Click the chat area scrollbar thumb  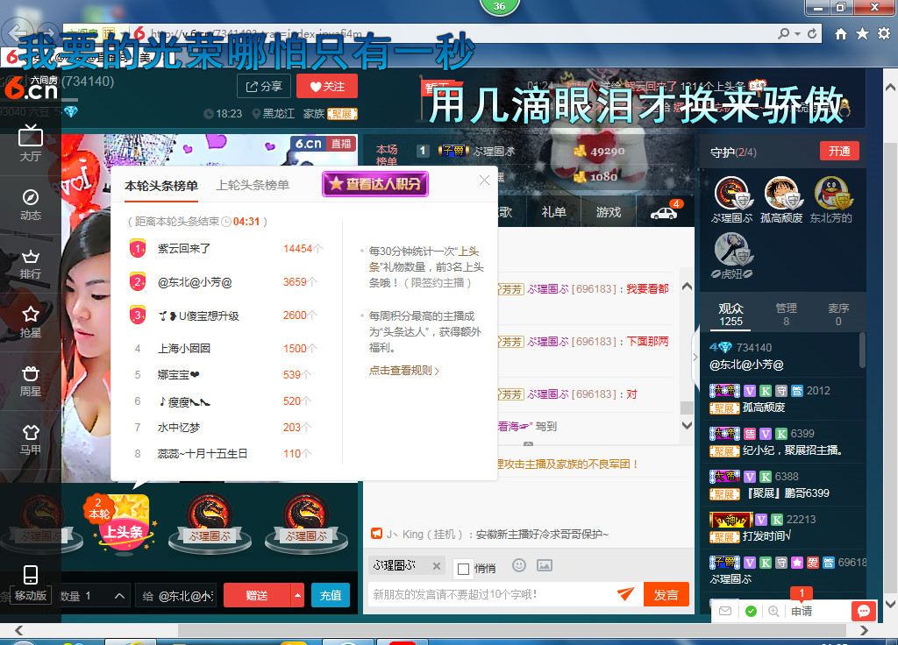[x=687, y=408]
